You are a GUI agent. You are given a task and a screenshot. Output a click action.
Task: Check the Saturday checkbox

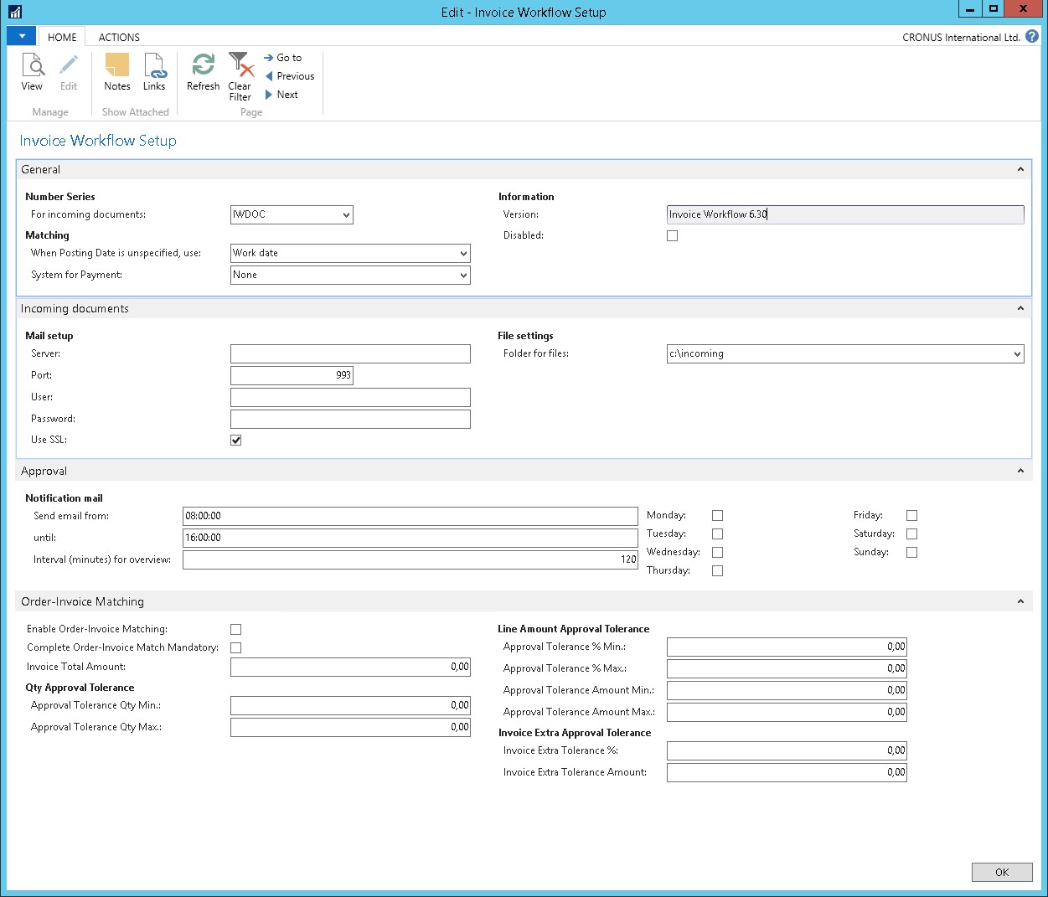pos(911,534)
